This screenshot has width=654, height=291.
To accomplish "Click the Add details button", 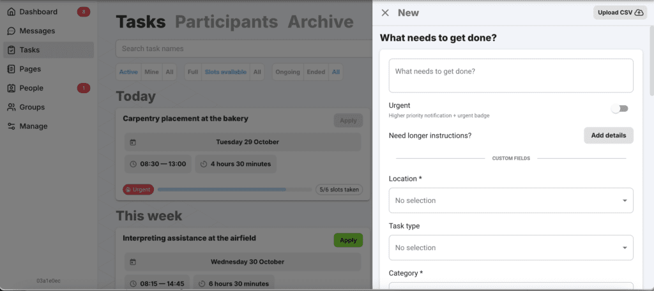I will [x=608, y=135].
